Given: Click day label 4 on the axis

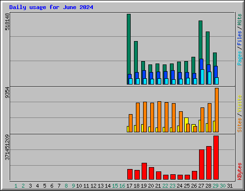Looking at the screenshot, I should click(x=37, y=186).
